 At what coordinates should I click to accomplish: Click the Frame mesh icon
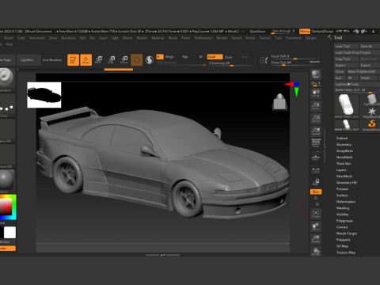316,214
